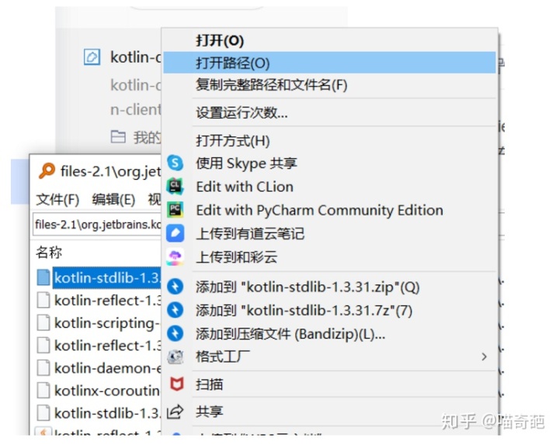This screenshot has height=444, width=559.
Task: Click the 和彩云 cloud icon
Action: click(x=175, y=256)
